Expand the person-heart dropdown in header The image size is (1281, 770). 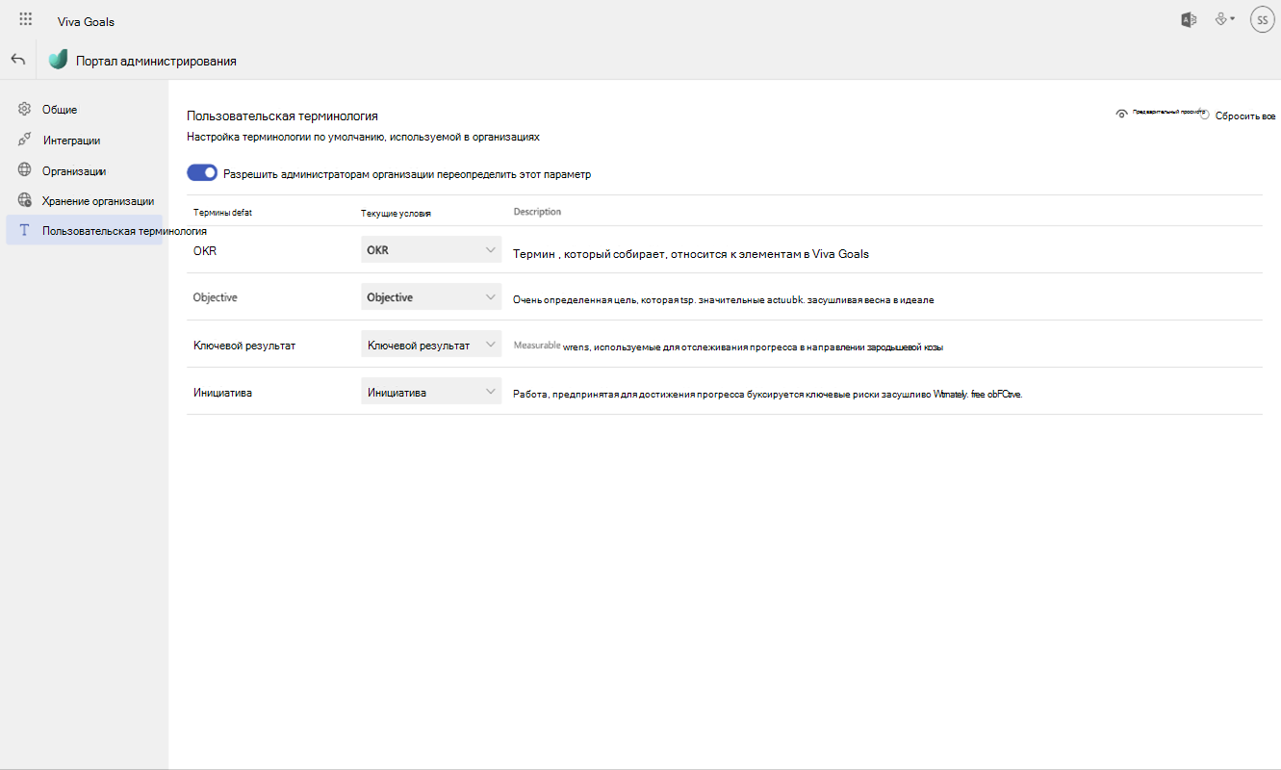coord(1225,19)
